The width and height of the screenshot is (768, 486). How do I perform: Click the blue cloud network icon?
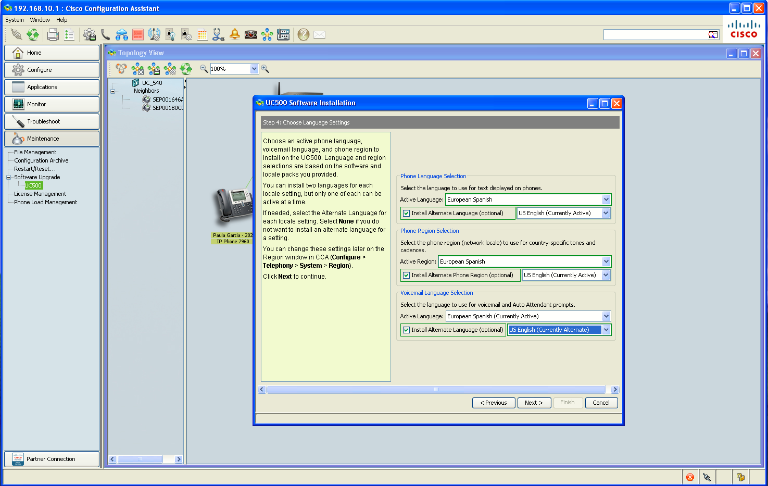122,34
